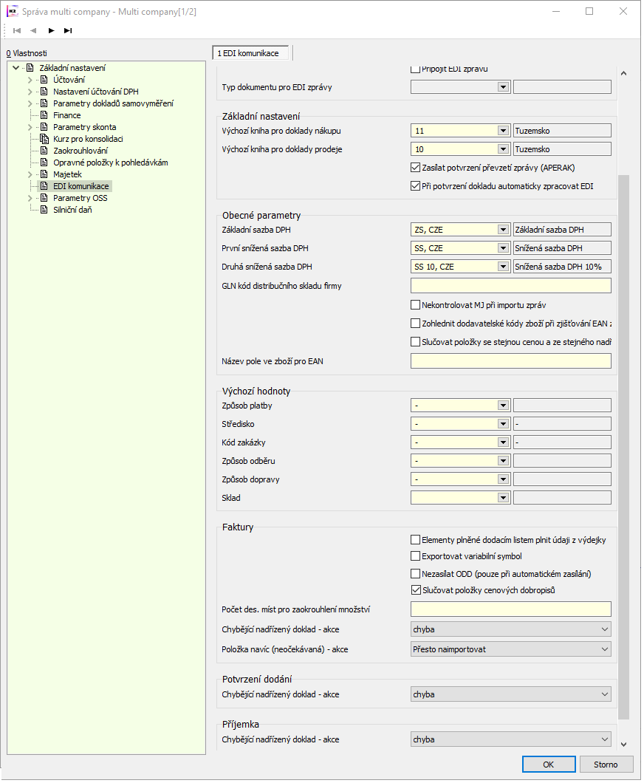Go to next record navigation arrow
Screen dimensions: 644x783
tap(51, 30)
